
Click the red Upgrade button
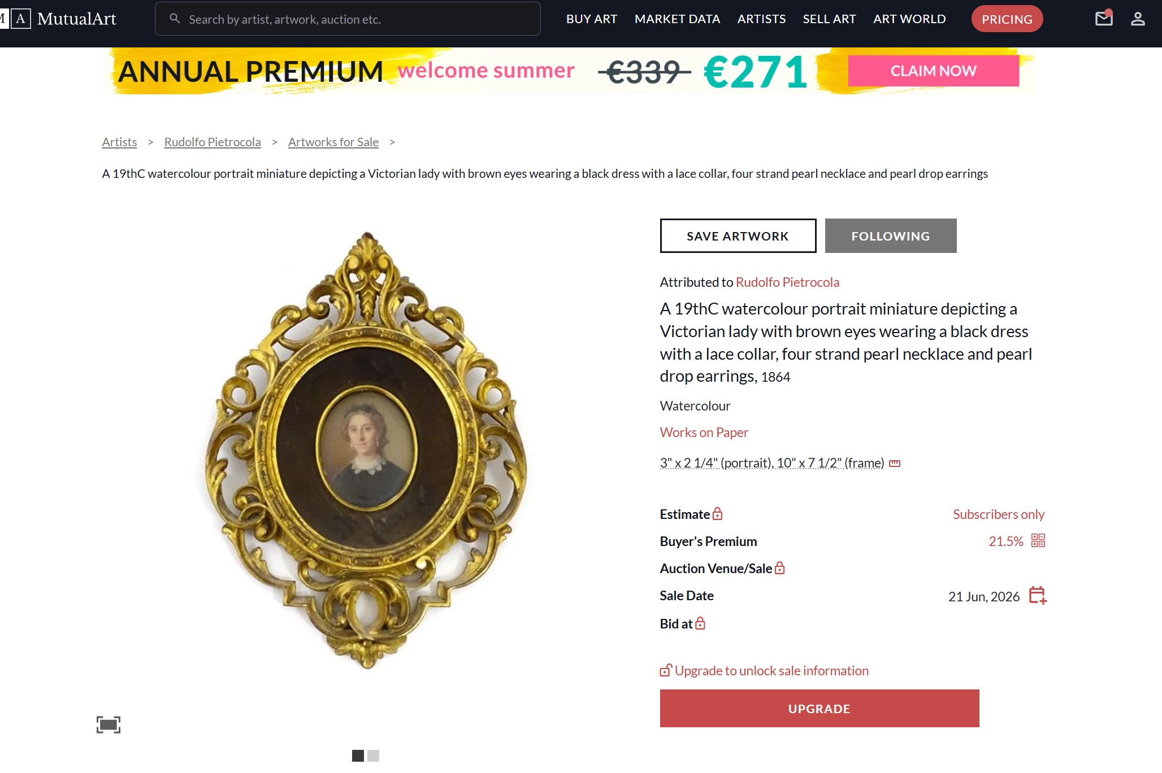tap(820, 708)
